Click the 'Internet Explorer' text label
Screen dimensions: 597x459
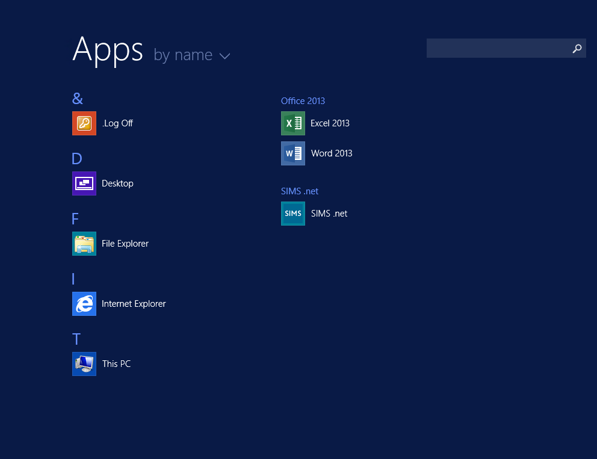[134, 304]
